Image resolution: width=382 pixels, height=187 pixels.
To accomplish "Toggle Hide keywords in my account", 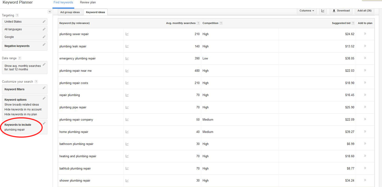I will pos(23,109).
